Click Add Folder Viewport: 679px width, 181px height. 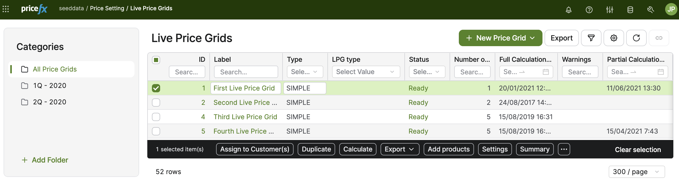point(45,160)
